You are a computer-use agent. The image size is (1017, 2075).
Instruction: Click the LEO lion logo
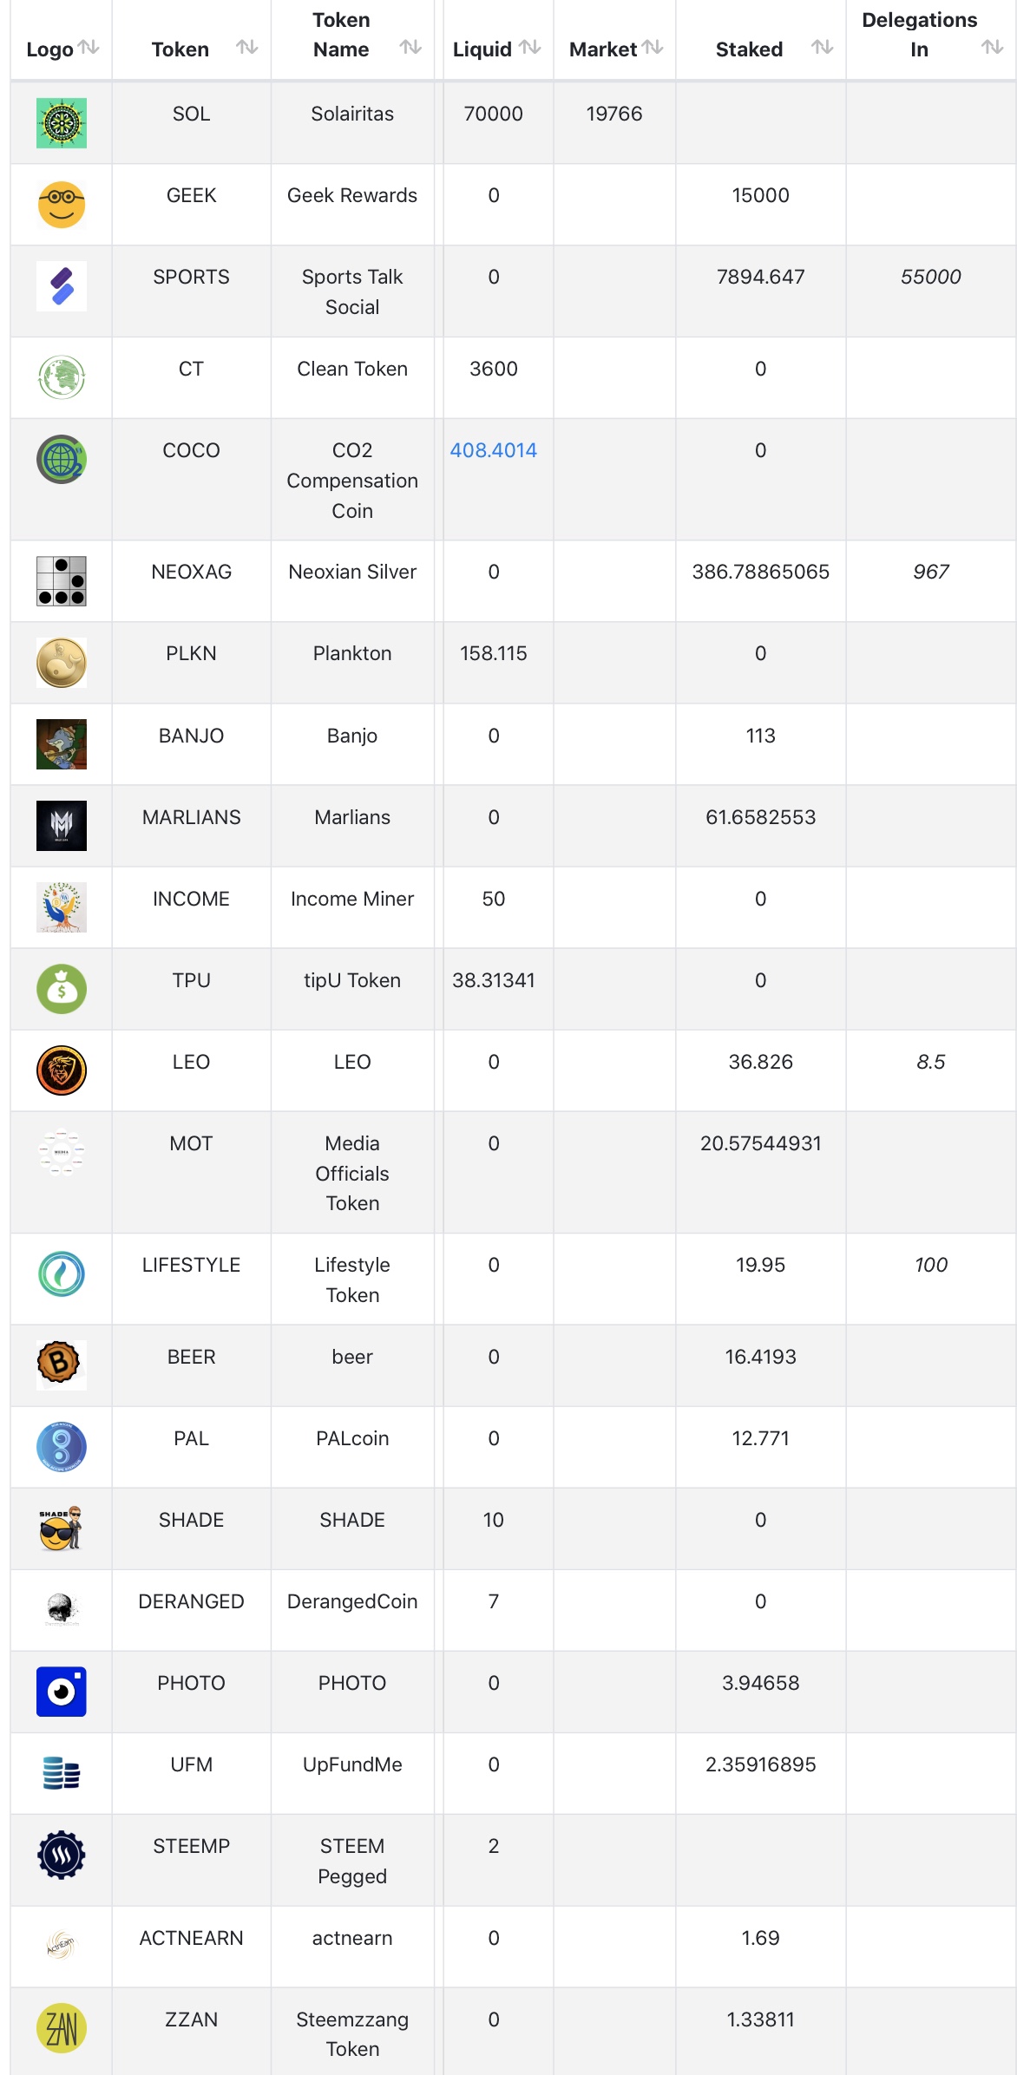click(62, 1070)
